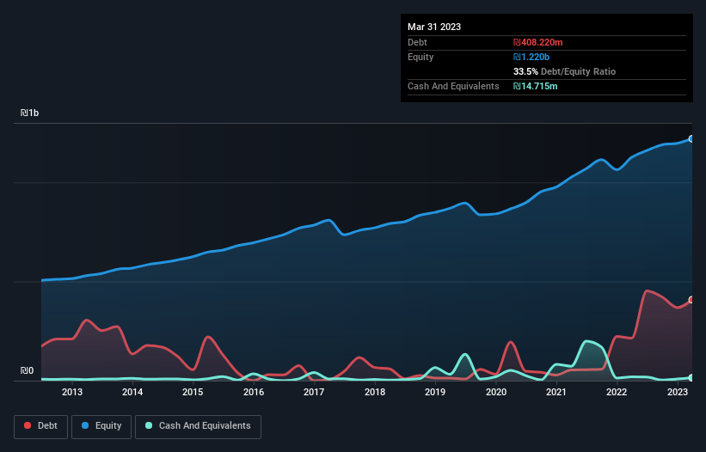Click the ₪408.220m debt value
The image size is (706, 452).
click(538, 42)
